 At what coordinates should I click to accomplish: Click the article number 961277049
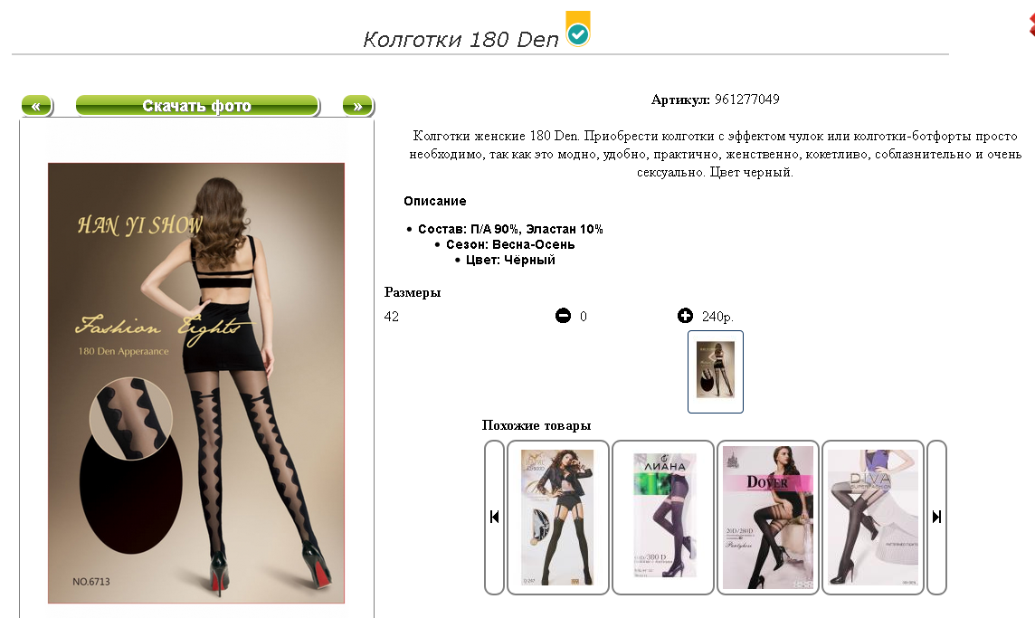pyautogui.click(x=746, y=99)
